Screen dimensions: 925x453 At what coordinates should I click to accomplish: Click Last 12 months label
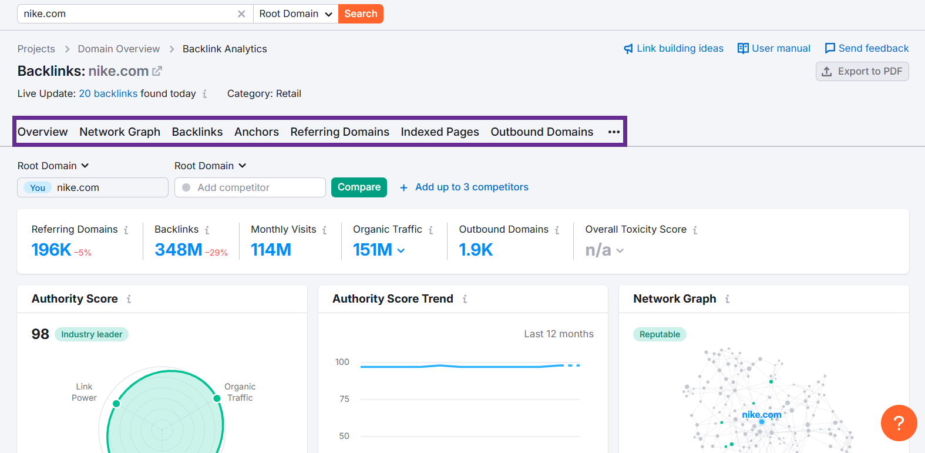[559, 334]
